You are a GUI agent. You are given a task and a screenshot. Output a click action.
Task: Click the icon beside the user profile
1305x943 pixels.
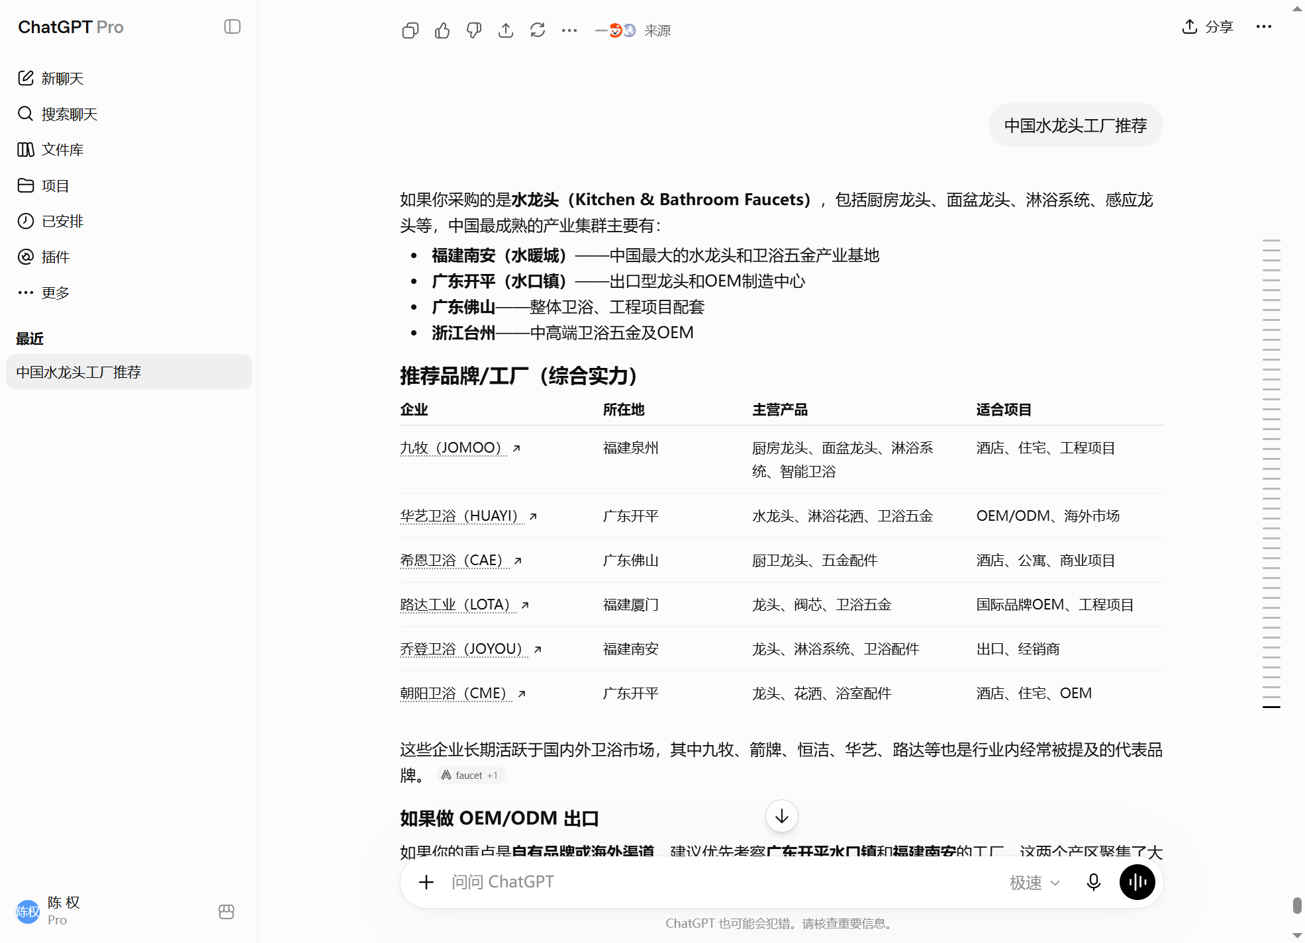pyautogui.click(x=226, y=912)
